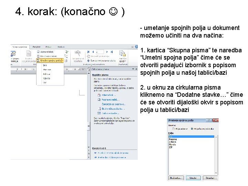Select the database fields radio button

coord(192,129)
